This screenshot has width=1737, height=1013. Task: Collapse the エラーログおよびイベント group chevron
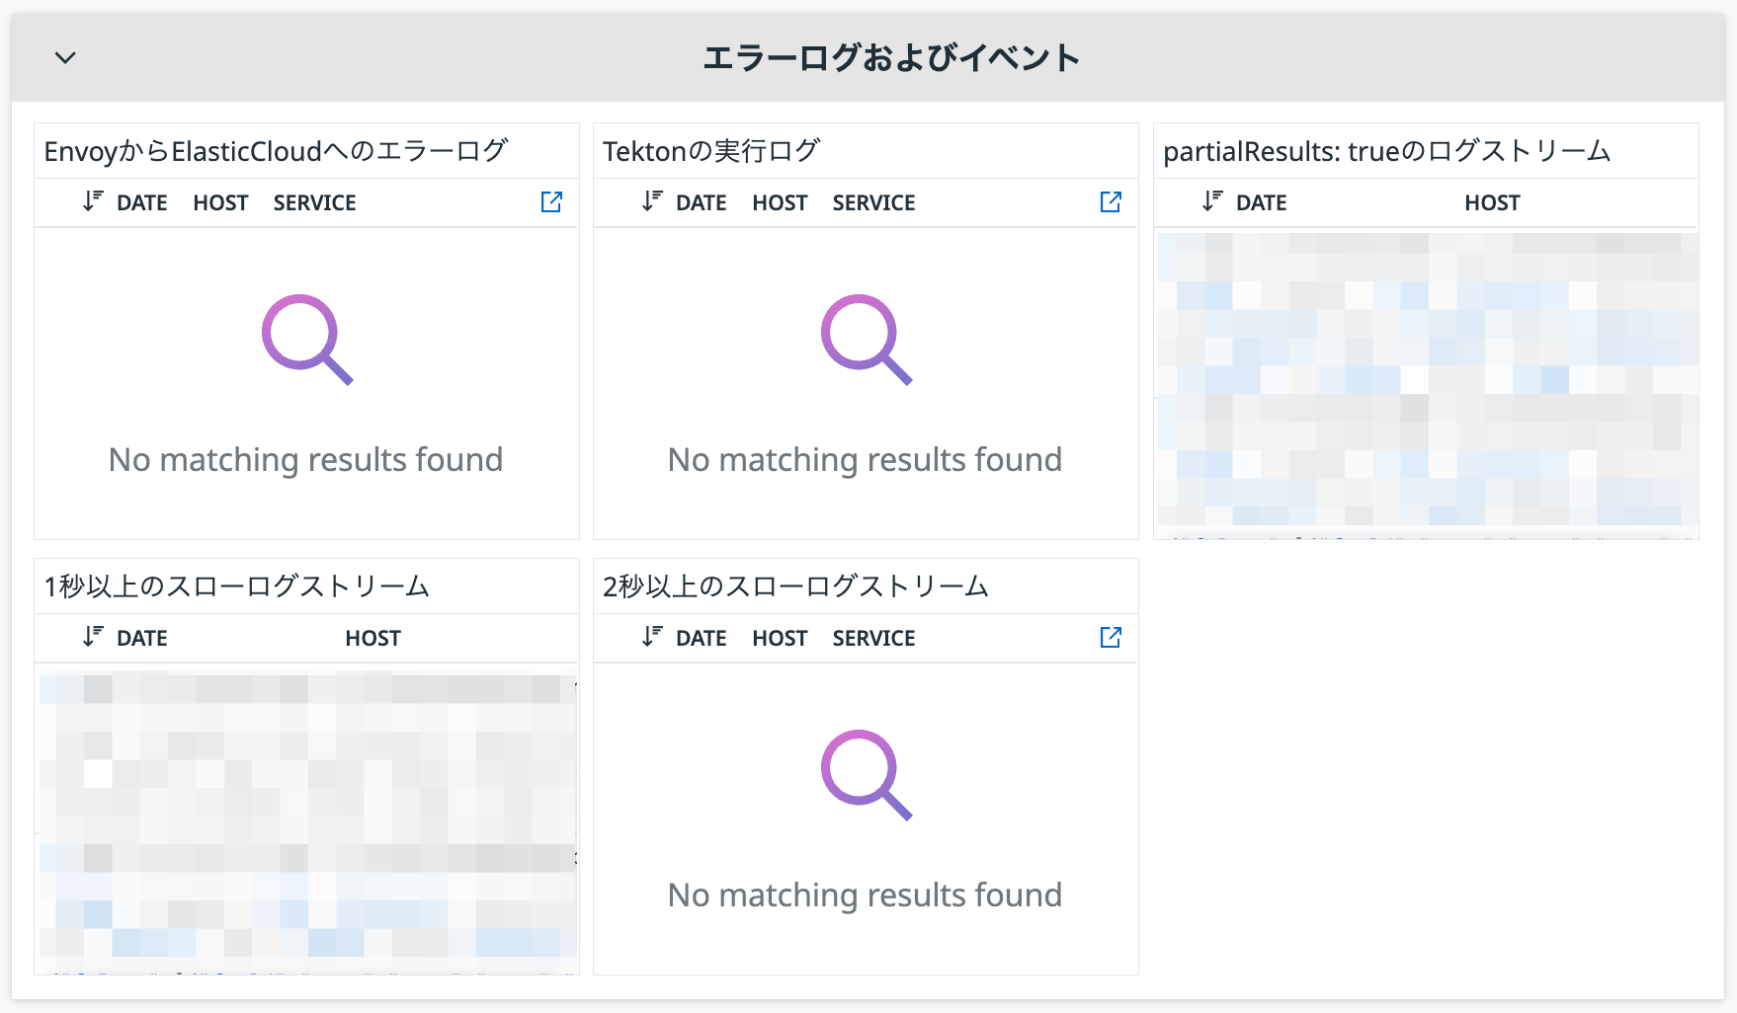point(65,57)
